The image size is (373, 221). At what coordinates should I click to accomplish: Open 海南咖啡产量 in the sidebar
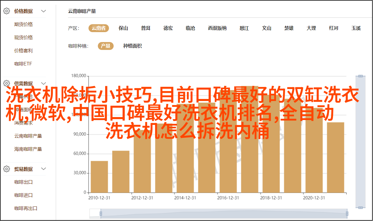(x=28, y=149)
